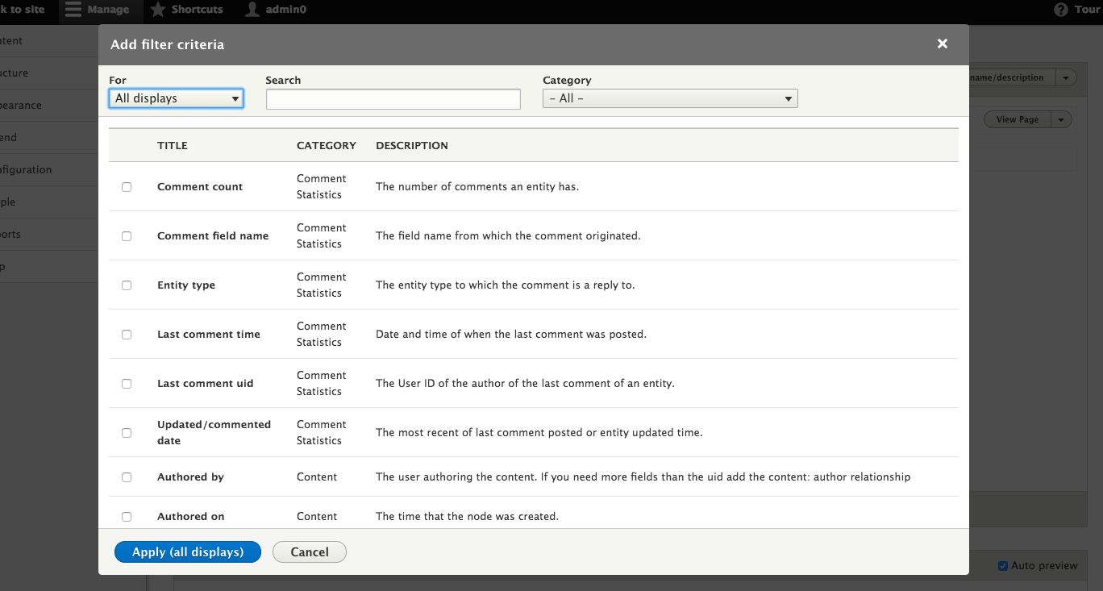Click the 'Last comment time' title text

209,335
